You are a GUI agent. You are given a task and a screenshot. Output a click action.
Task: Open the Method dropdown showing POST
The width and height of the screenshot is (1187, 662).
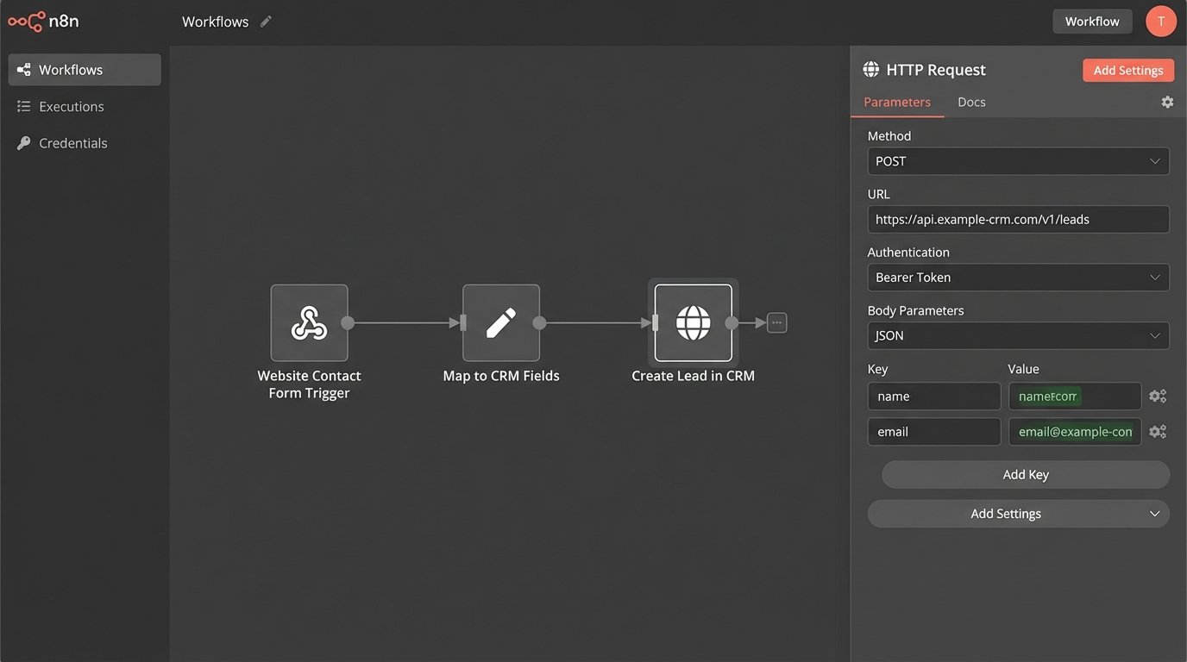[1018, 160]
